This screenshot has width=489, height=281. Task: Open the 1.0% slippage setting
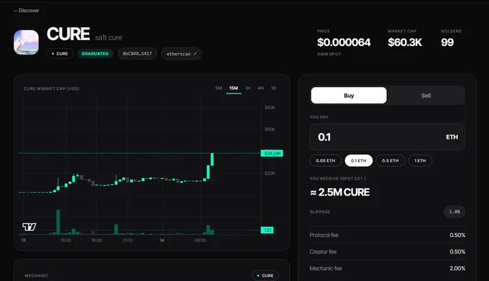click(x=454, y=212)
